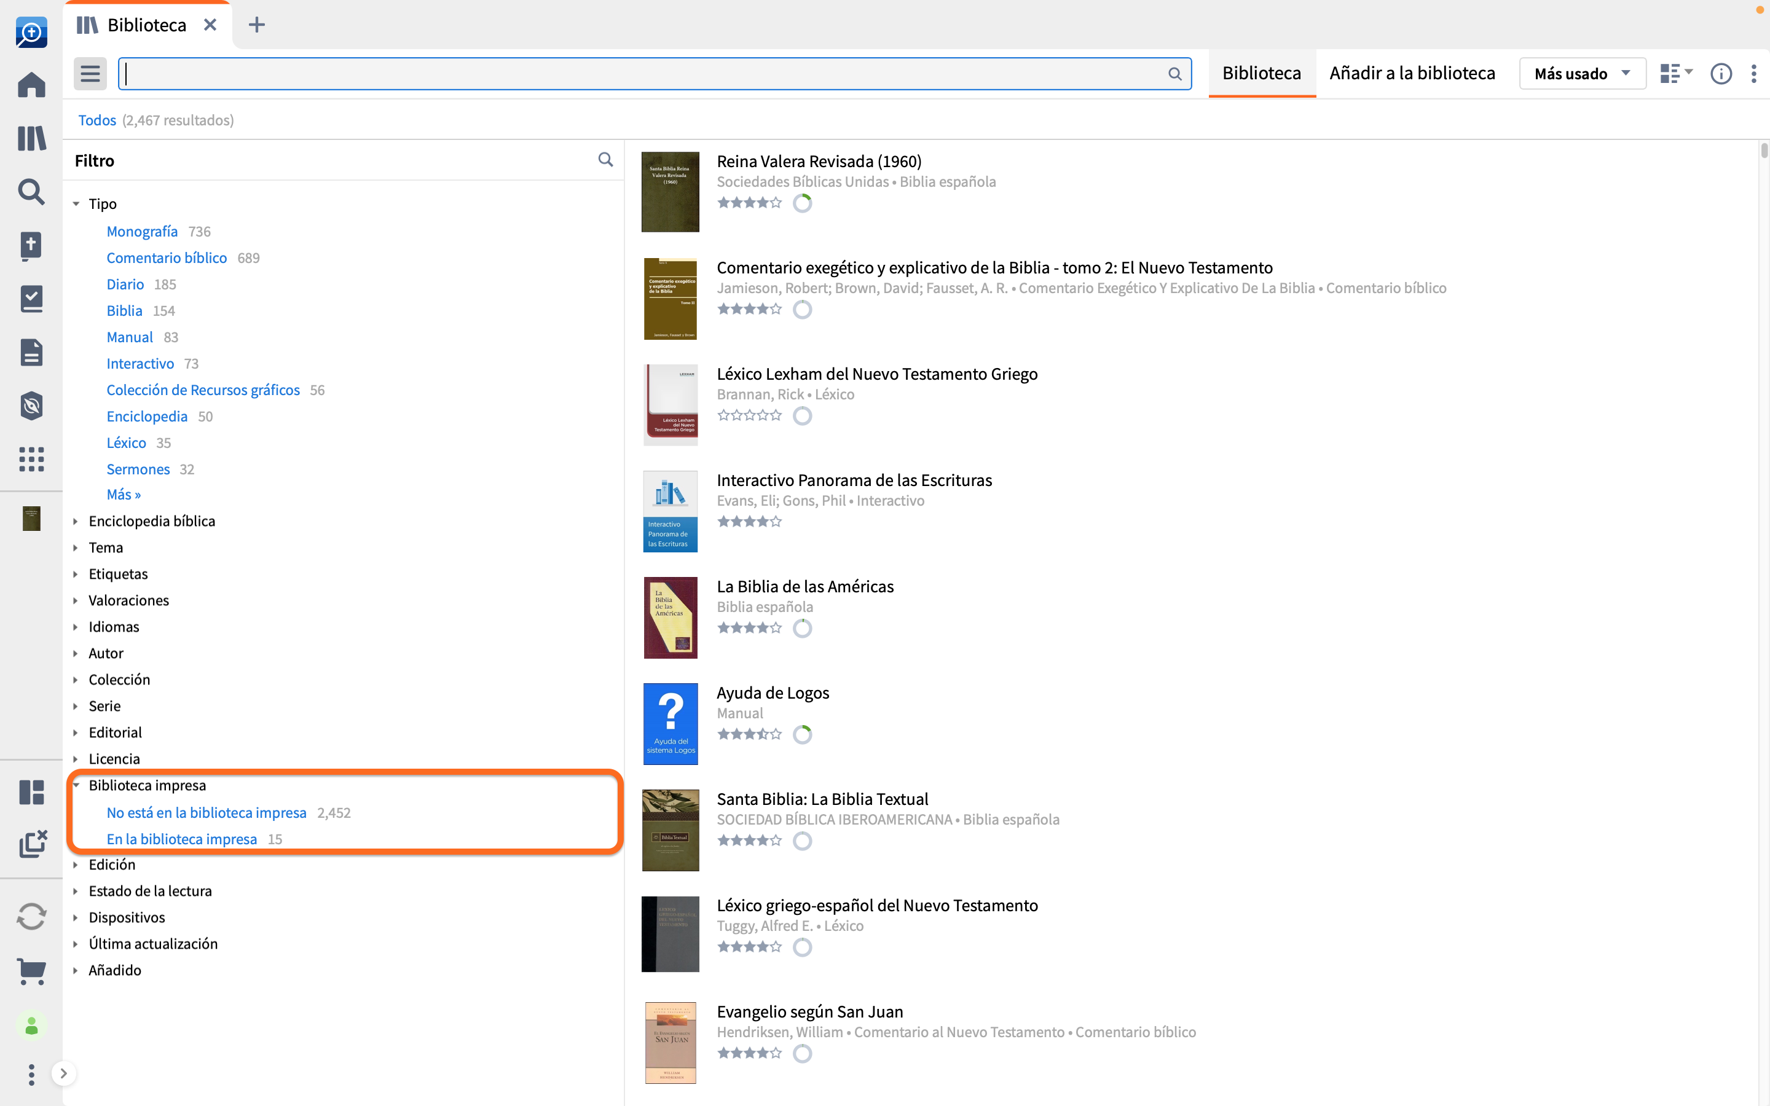Open the Layouts icon in the sidebar
This screenshot has height=1106, width=1770.
tap(31, 791)
